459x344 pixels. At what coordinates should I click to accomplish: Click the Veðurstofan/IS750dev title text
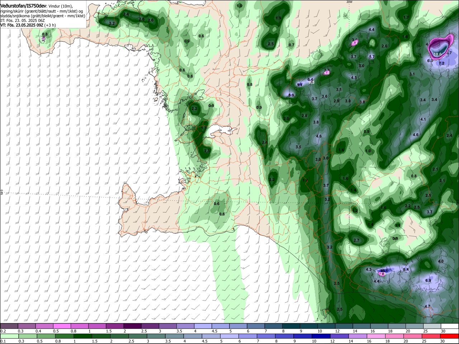click(23, 6)
